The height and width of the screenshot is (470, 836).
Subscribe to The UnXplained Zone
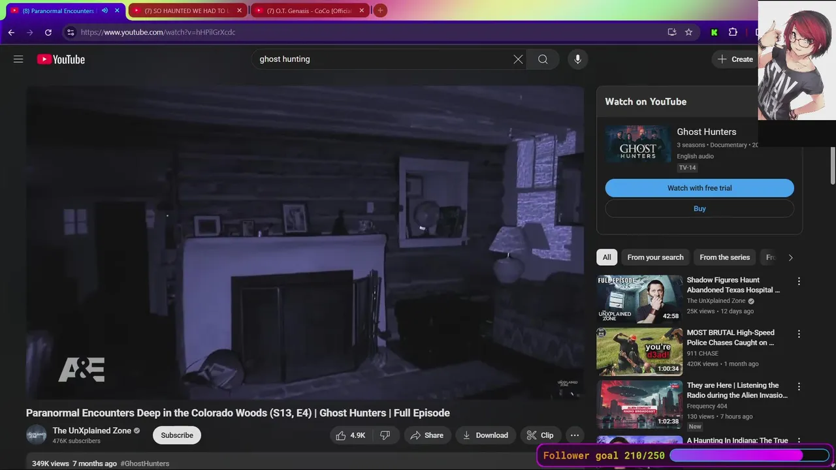point(177,435)
